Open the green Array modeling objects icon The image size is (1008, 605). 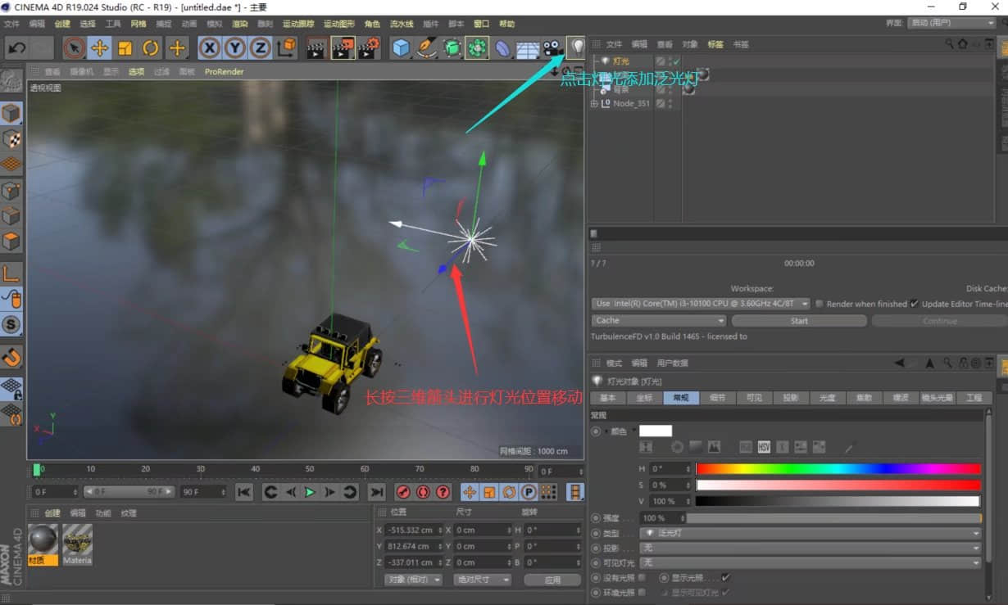click(x=477, y=48)
